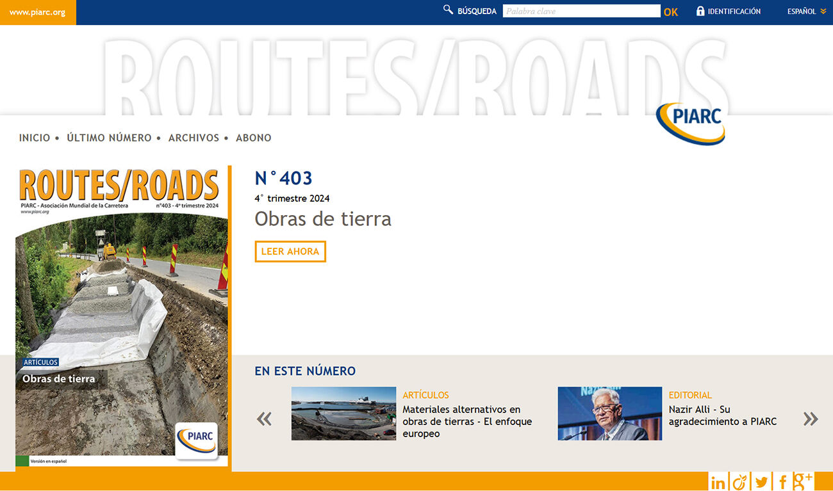Open the Viadeo social icon

pos(739,482)
